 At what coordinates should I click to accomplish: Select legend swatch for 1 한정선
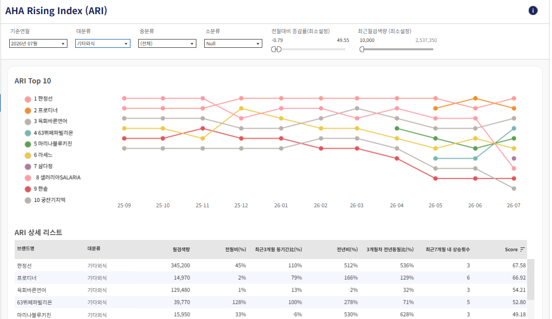[28, 99]
